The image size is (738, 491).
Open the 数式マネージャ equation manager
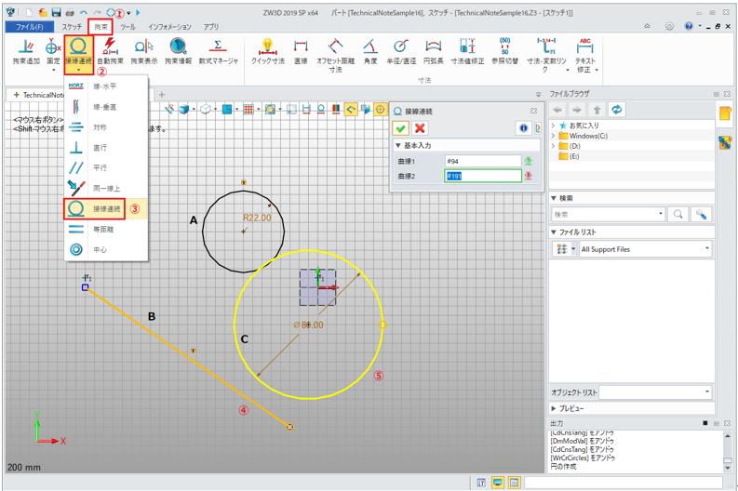pos(219,52)
